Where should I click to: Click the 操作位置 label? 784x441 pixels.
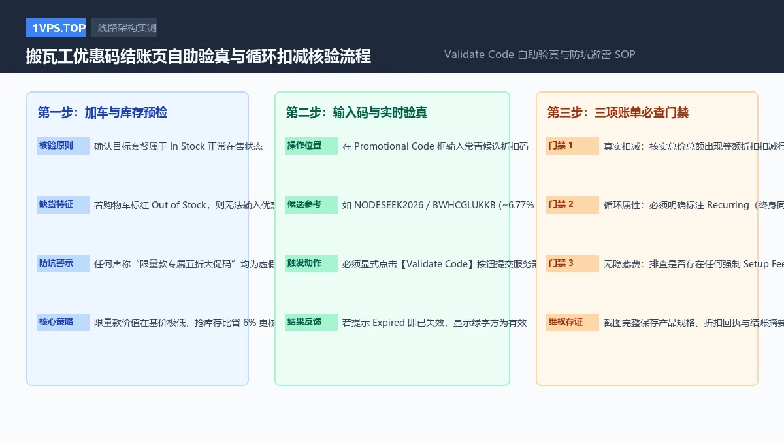point(311,146)
